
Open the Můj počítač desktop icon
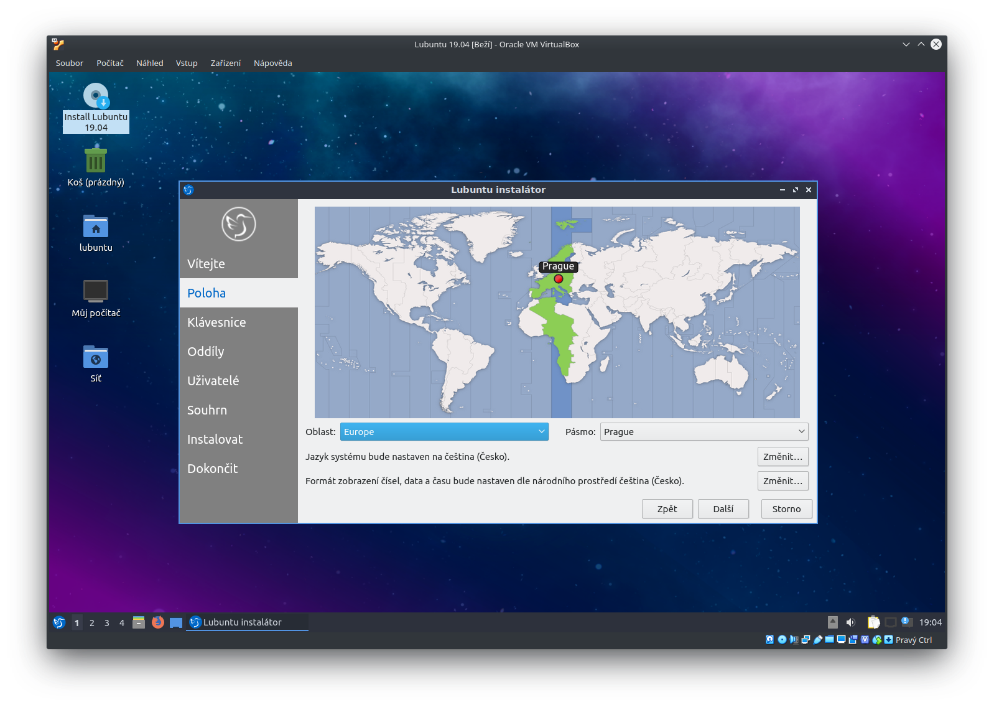coord(96,298)
